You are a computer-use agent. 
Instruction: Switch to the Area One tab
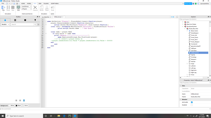[x=46, y=17]
